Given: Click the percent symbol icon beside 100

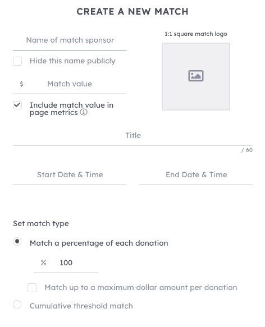Looking at the screenshot, I should (43, 262).
